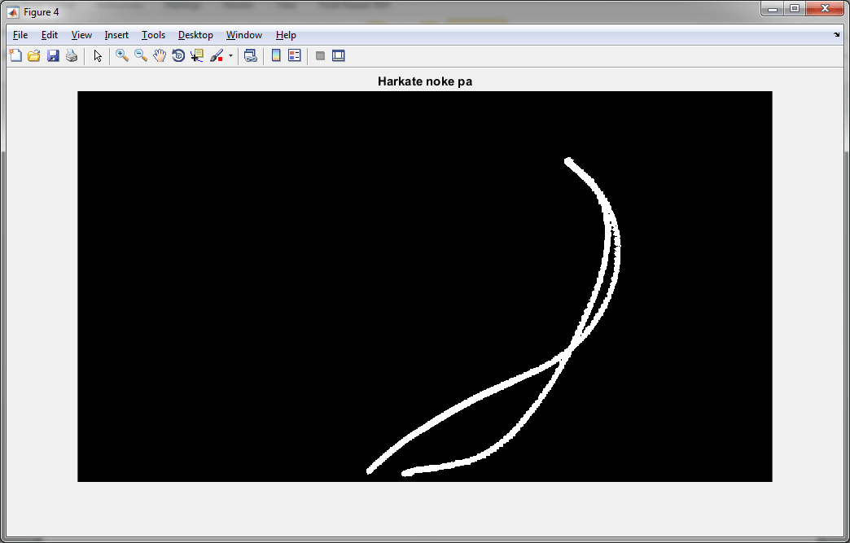Insert a Legend using the toolbar icon
The height and width of the screenshot is (543, 850).
point(295,55)
